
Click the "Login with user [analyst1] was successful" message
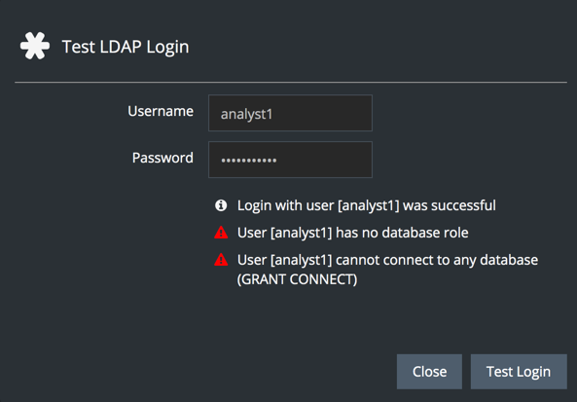367,205
